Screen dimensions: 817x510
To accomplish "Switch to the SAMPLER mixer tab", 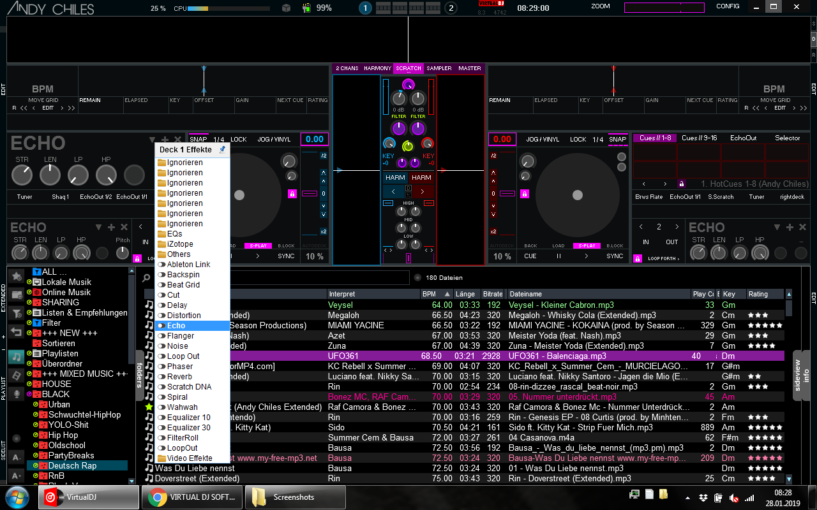I will point(439,68).
